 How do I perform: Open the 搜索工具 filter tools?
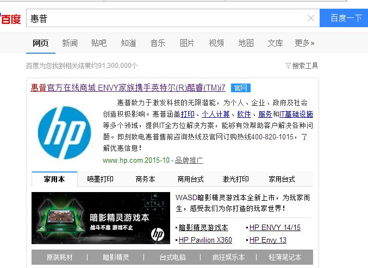(x=302, y=66)
